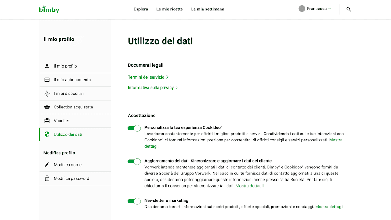Select I miei dispositivi in sidebar
This screenshot has width=391, height=220.
(75, 94)
